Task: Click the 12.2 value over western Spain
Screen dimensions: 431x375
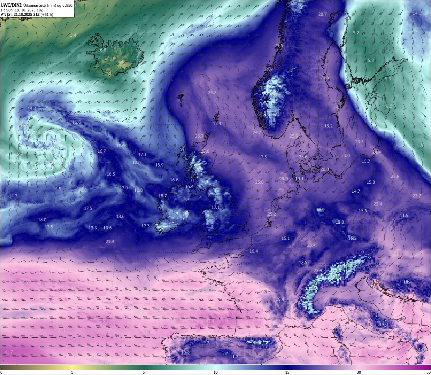Action: (x=186, y=353)
